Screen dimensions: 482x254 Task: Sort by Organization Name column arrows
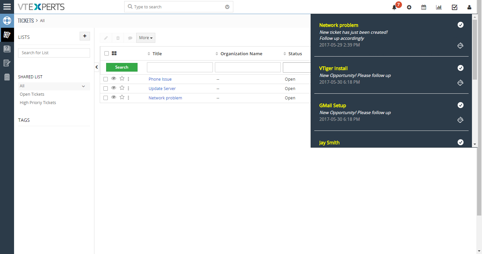tap(217, 54)
